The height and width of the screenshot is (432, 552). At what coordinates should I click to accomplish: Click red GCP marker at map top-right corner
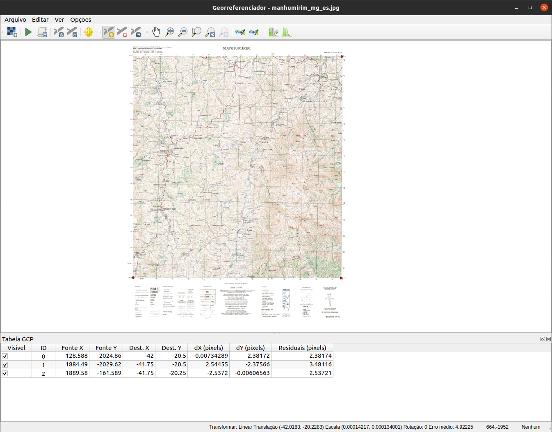pos(342,57)
